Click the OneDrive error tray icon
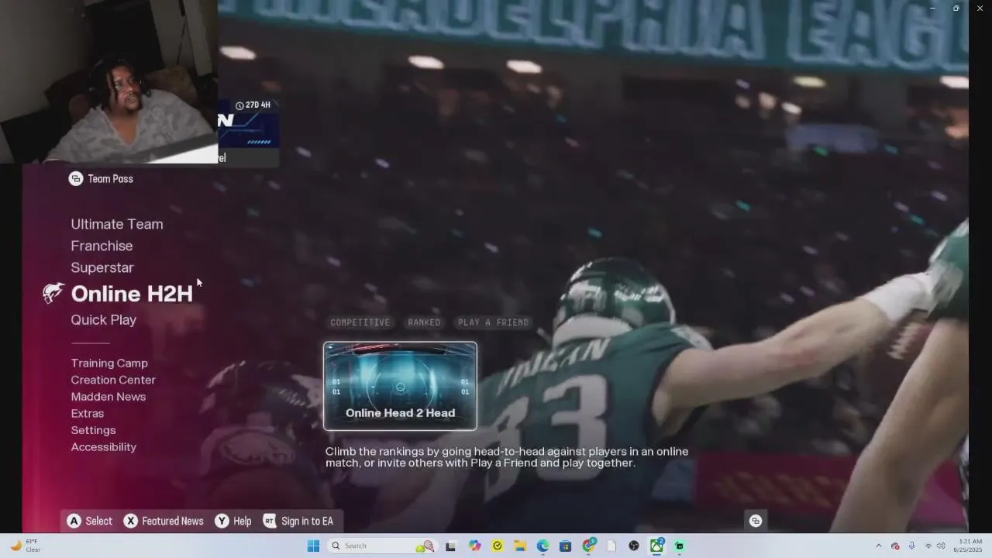Image resolution: width=992 pixels, height=558 pixels. click(x=895, y=546)
